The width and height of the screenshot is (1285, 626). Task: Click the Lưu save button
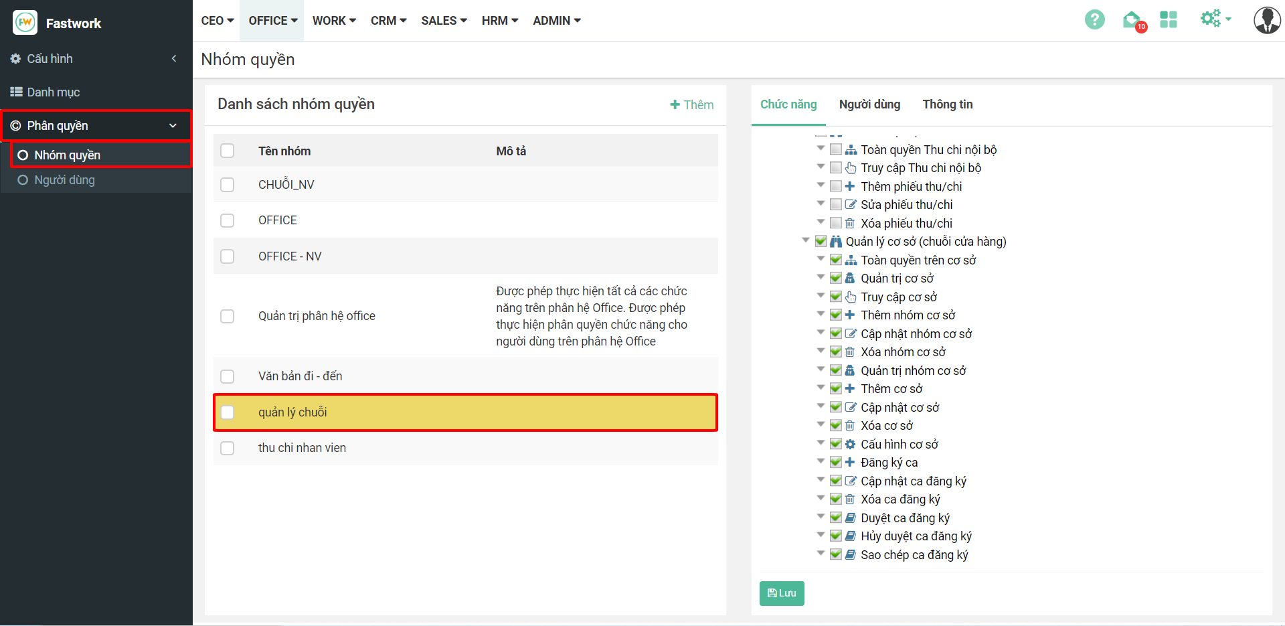tap(782, 593)
